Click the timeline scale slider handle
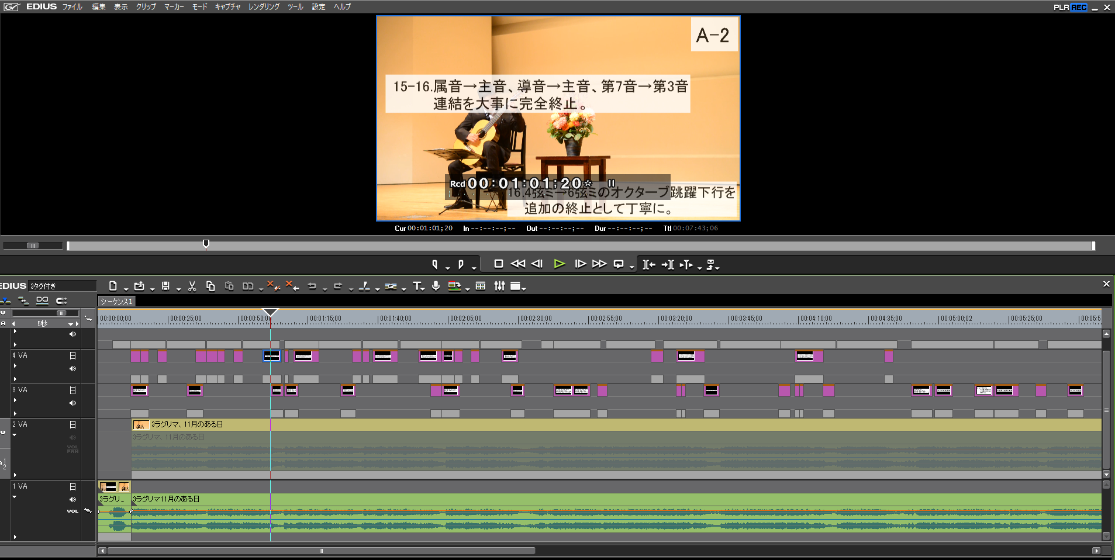The width and height of the screenshot is (1115, 560). coord(61,313)
